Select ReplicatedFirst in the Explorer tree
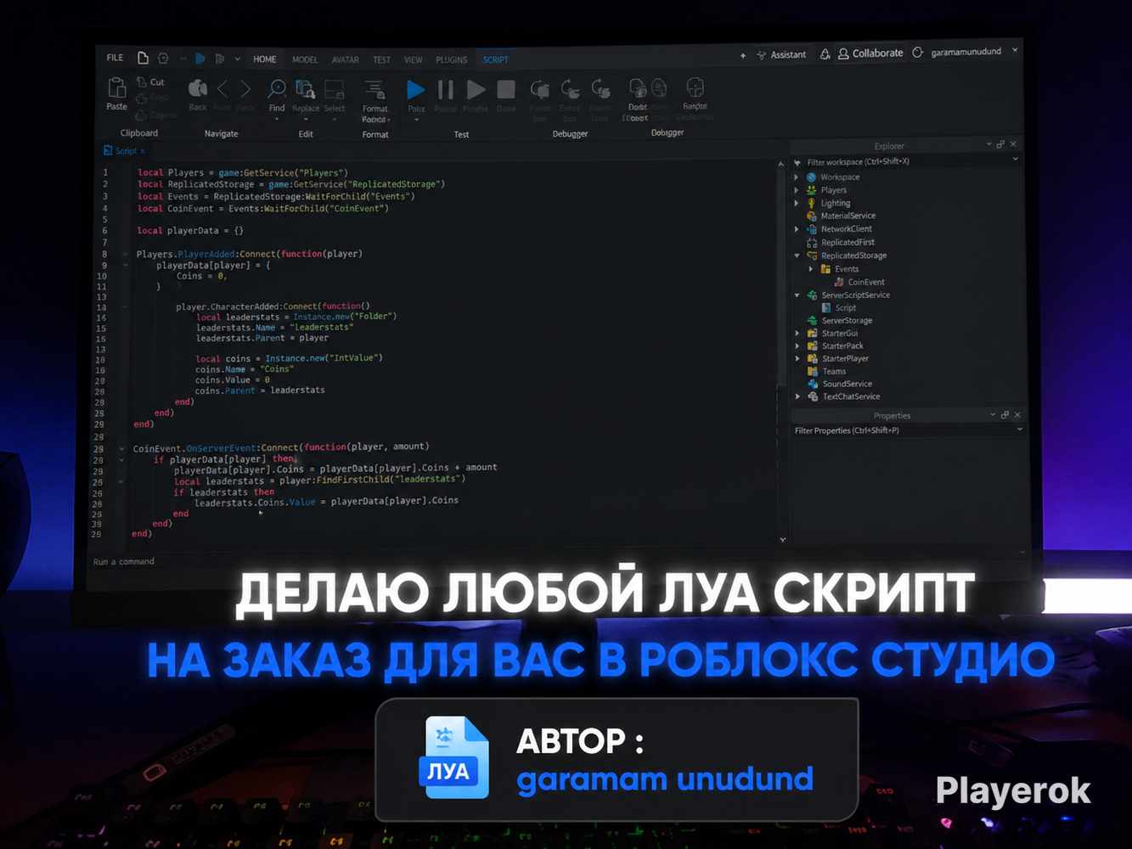The height and width of the screenshot is (849, 1132). coord(848,242)
